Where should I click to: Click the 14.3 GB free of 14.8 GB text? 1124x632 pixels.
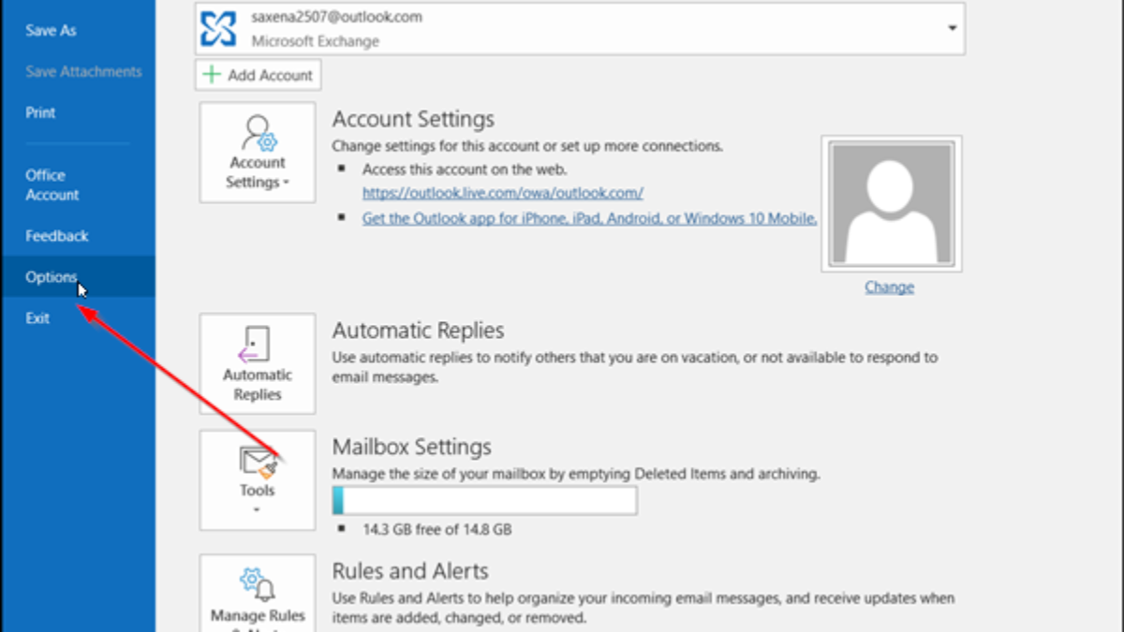(437, 529)
